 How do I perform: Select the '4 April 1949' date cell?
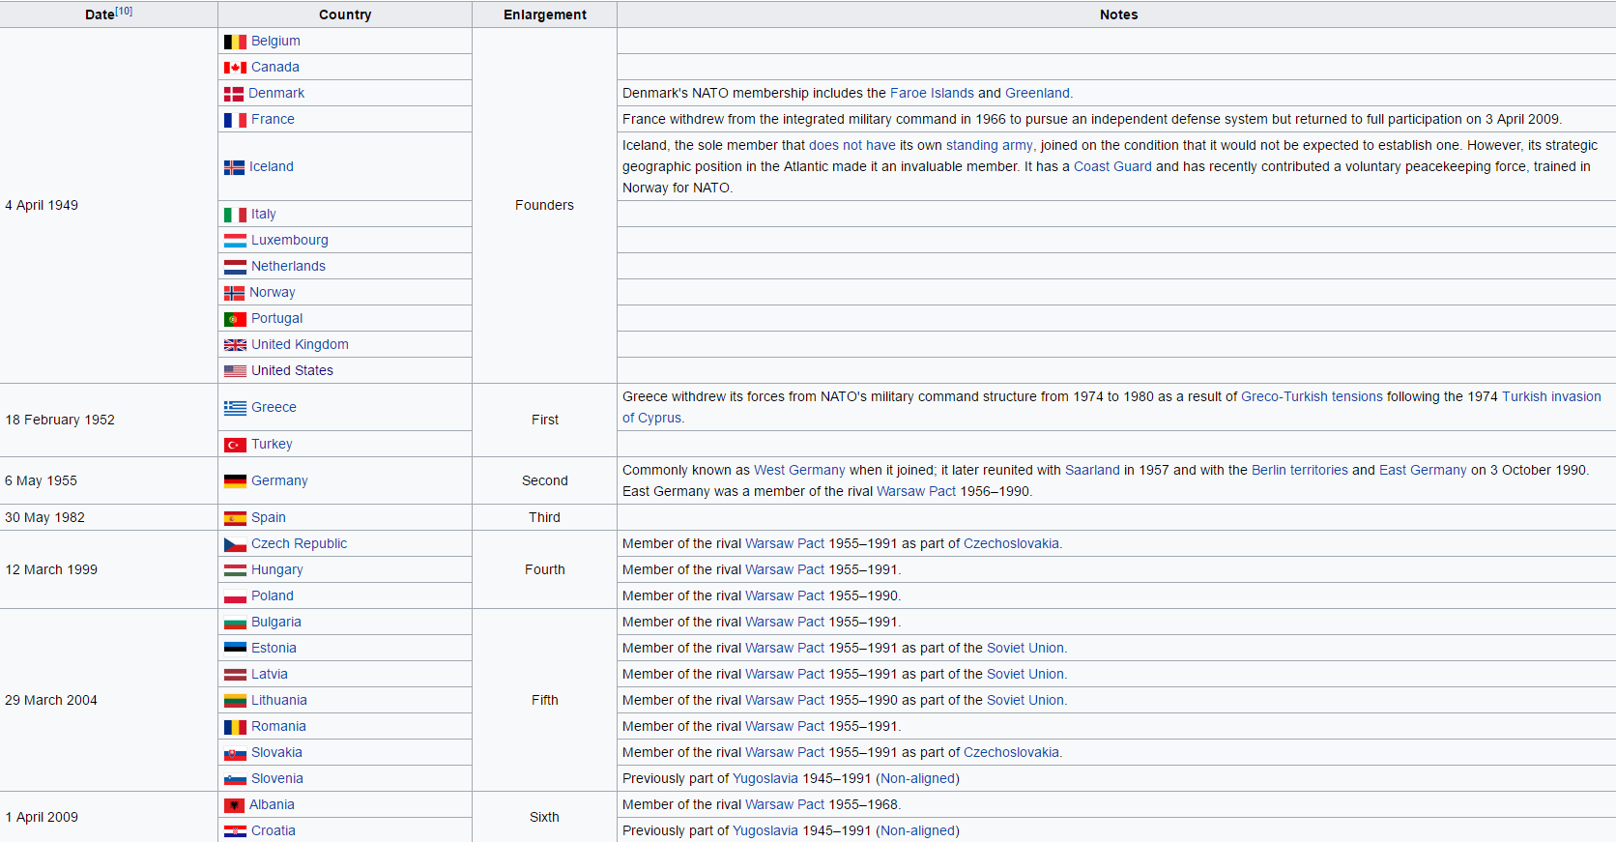[x=109, y=205]
